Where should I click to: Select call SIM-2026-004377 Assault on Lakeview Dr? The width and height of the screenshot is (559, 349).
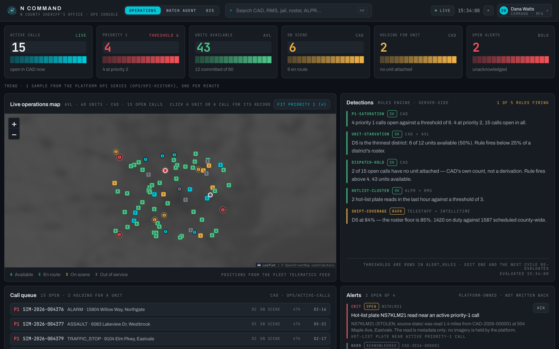170,324
